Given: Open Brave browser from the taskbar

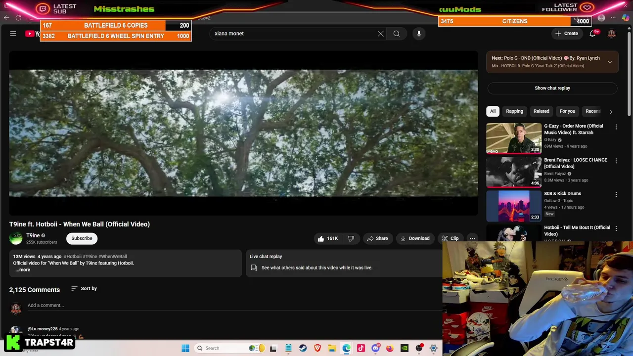Looking at the screenshot, I should (x=317, y=348).
